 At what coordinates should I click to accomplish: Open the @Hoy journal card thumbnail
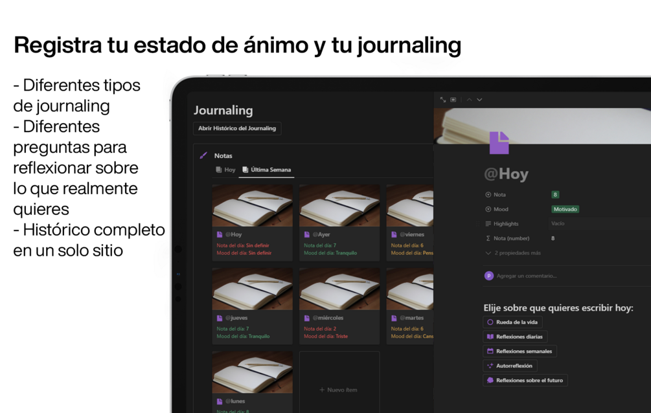tap(253, 206)
